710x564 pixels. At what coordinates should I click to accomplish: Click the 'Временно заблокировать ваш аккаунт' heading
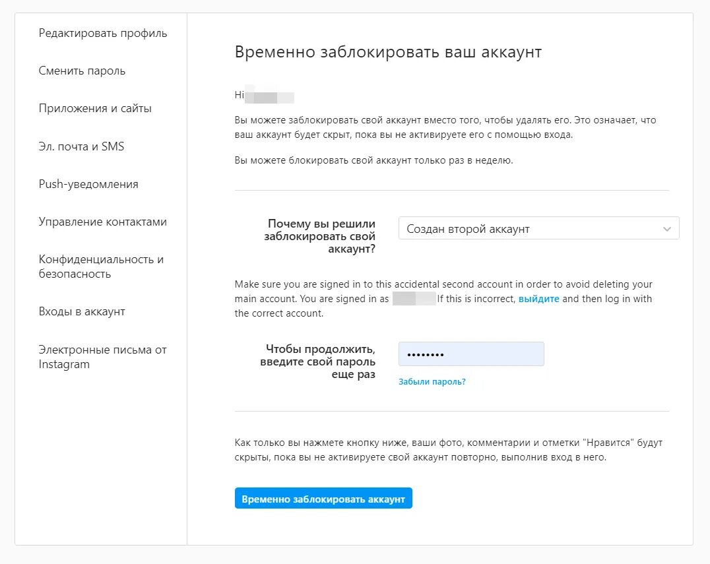388,52
